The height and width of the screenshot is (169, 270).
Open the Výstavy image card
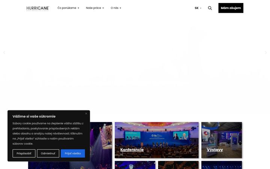[x=222, y=140]
